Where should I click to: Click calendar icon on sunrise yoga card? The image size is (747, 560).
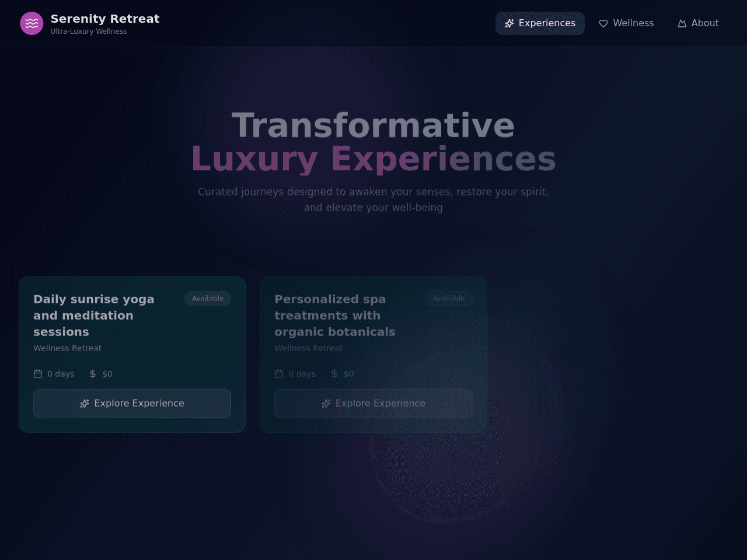pos(38,374)
